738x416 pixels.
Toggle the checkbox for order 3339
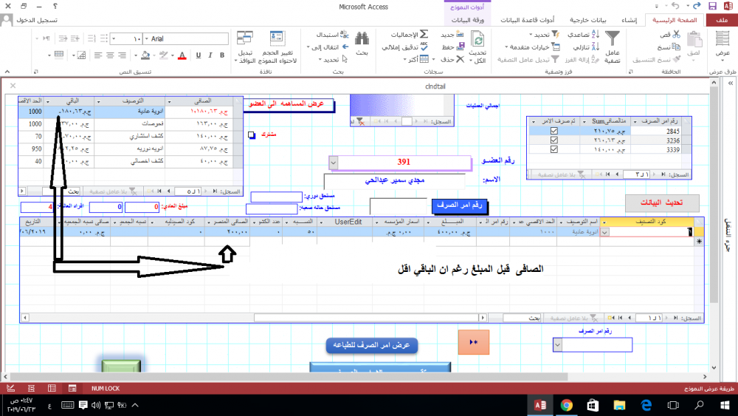(x=554, y=149)
